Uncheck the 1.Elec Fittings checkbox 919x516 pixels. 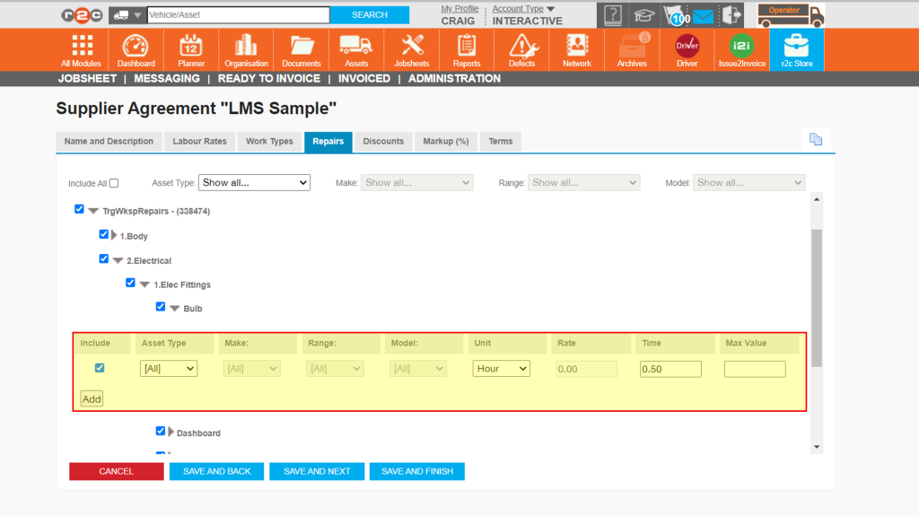point(130,283)
